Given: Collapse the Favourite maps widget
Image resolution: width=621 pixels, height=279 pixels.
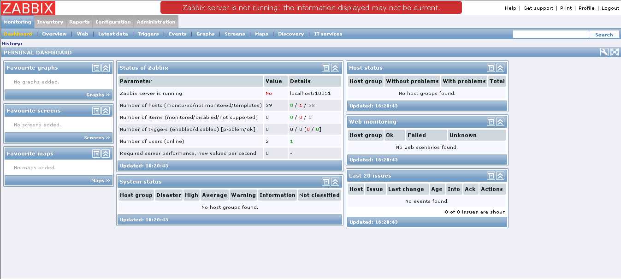Looking at the screenshot, I should tap(106, 154).
